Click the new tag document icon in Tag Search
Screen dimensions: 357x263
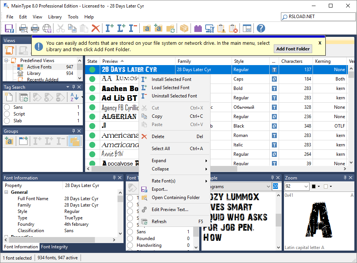(x=9, y=97)
